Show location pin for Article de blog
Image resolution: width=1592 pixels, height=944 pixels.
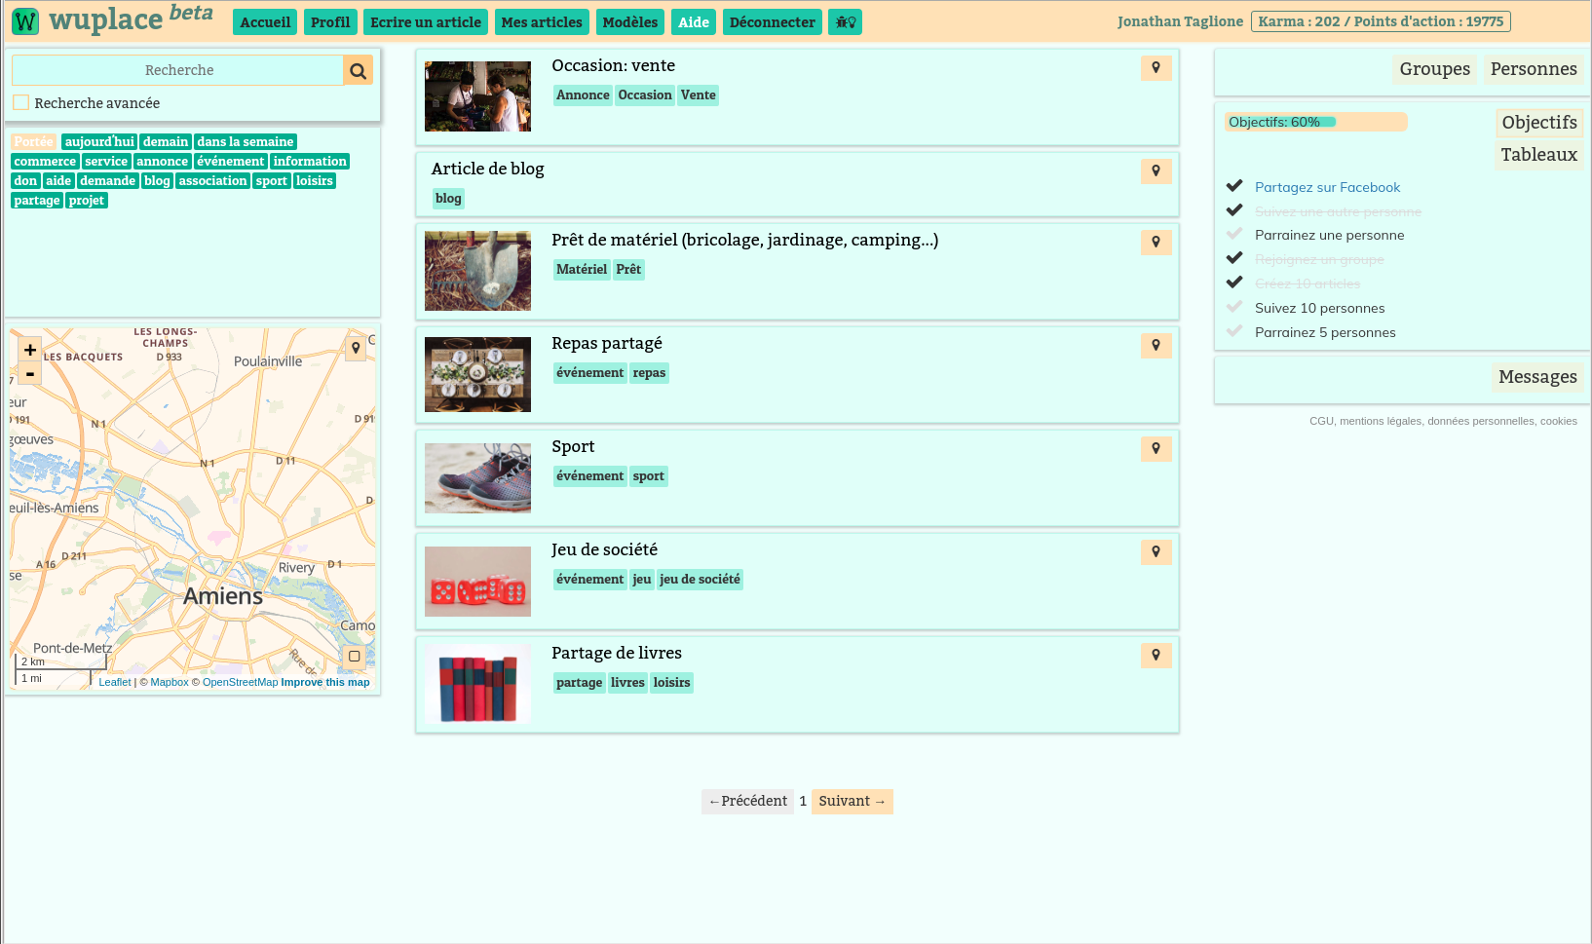tap(1156, 171)
